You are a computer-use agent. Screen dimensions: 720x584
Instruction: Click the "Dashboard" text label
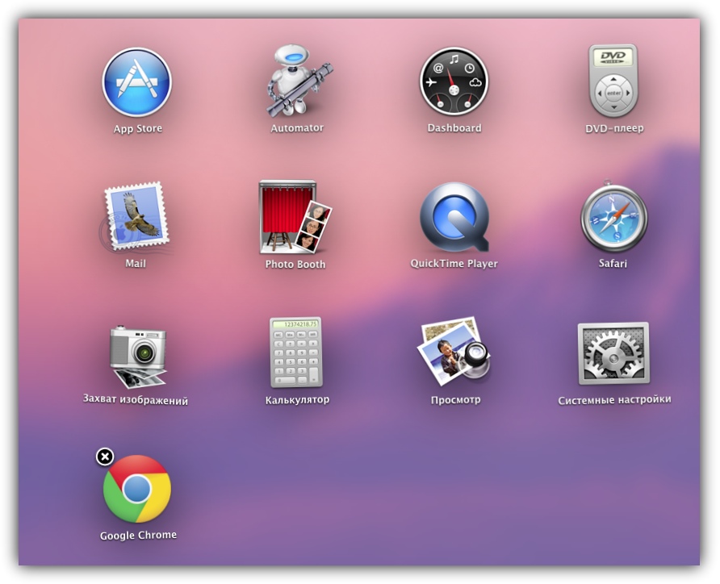click(454, 128)
